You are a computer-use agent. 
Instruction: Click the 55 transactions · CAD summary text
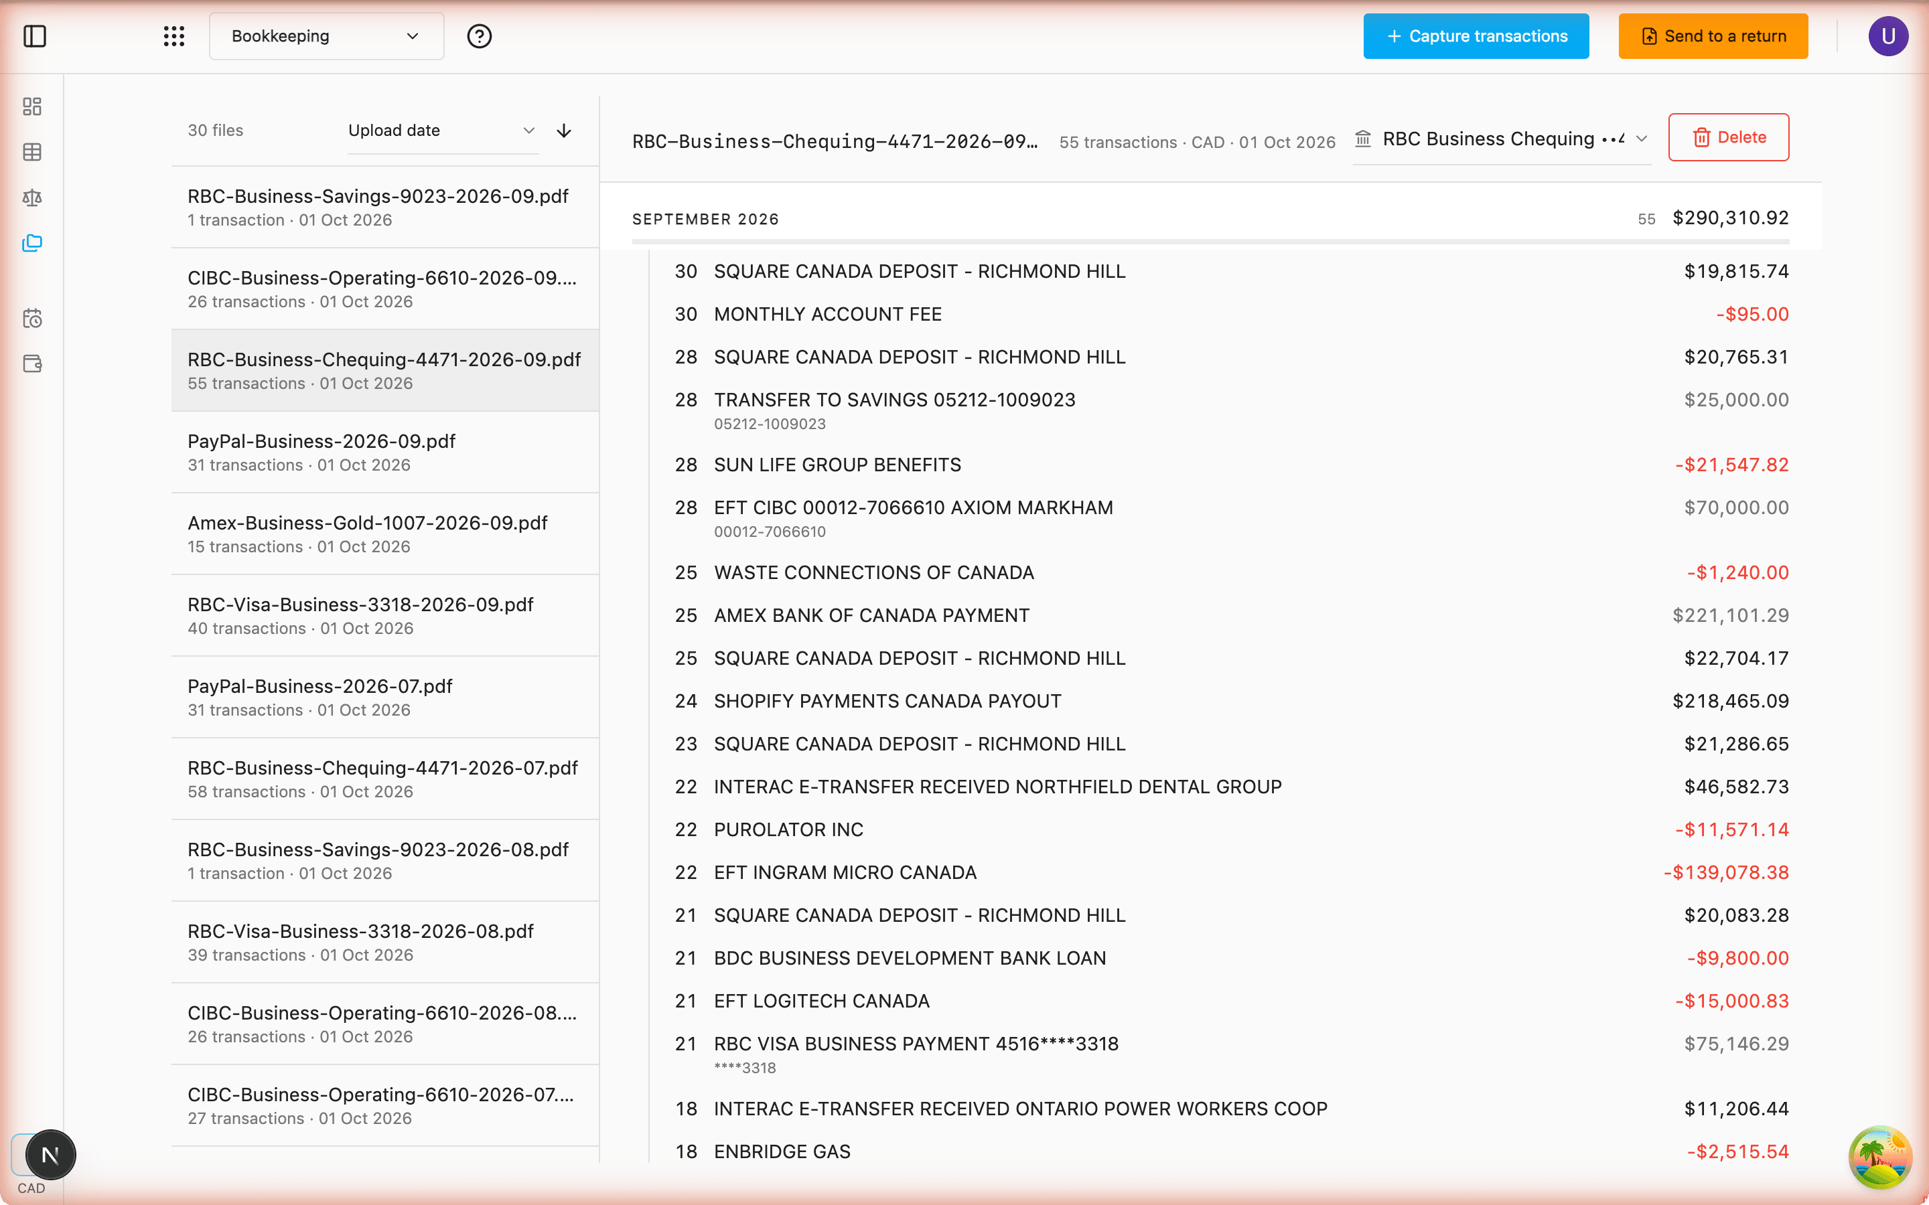coord(1198,143)
